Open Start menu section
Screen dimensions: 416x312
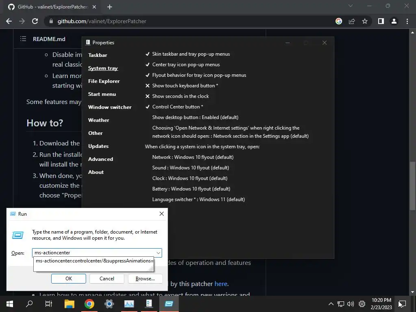tap(102, 94)
